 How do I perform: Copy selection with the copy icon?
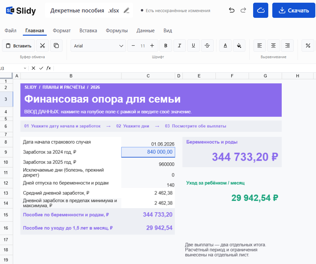click(x=56, y=46)
